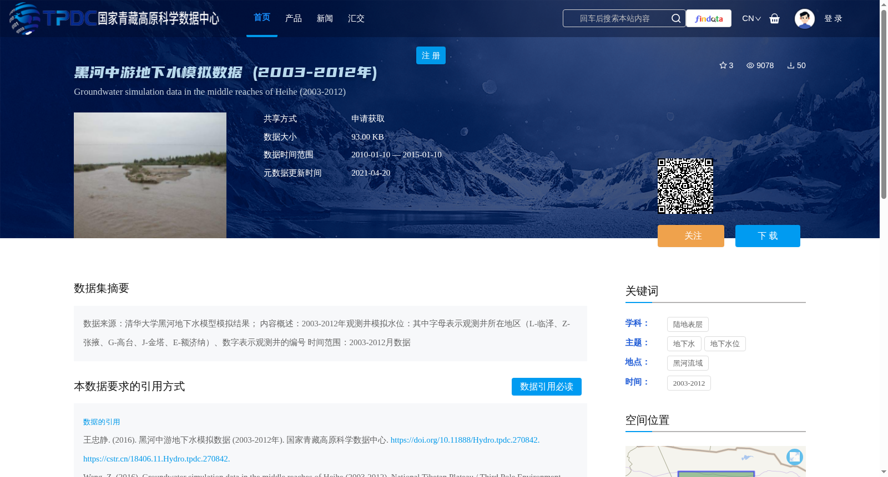Click the 2021-04-20 update date
Screen dimensions: 888x477
coord(371,173)
